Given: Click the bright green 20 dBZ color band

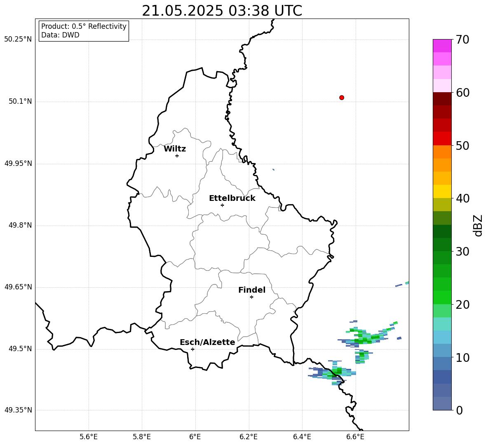Looking at the screenshot, I should pos(442,297).
